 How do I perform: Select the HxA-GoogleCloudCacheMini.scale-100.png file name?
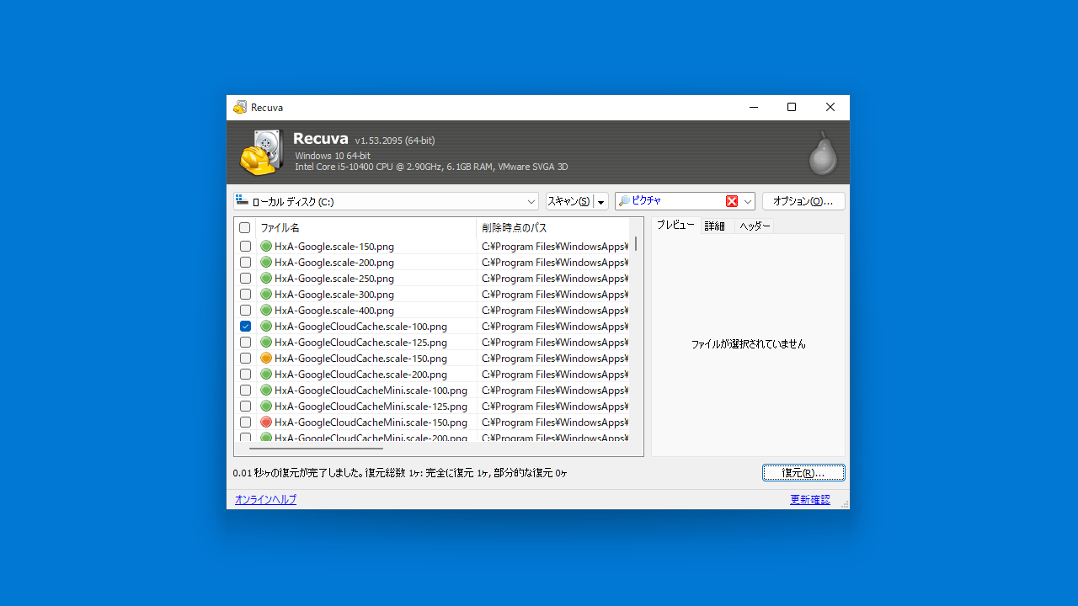point(371,391)
